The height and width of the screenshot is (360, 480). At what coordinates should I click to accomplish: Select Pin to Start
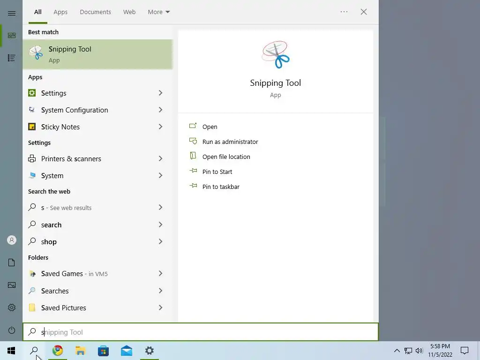217,172
